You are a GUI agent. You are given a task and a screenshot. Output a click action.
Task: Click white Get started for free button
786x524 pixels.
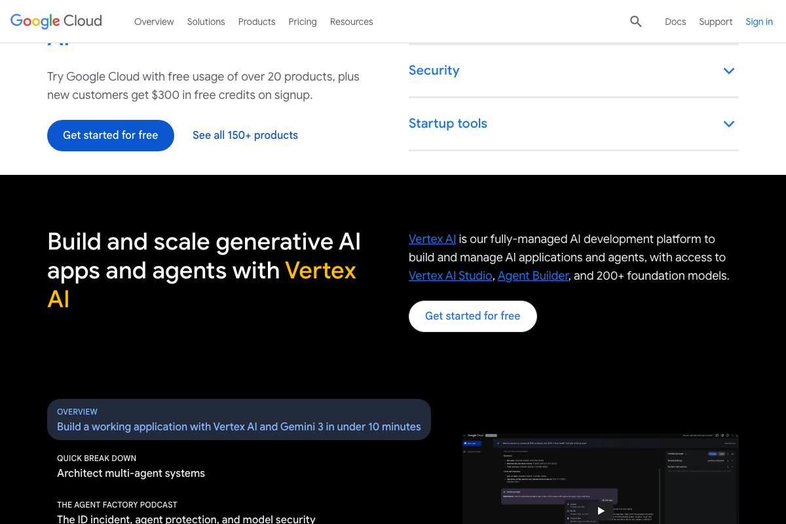(473, 316)
